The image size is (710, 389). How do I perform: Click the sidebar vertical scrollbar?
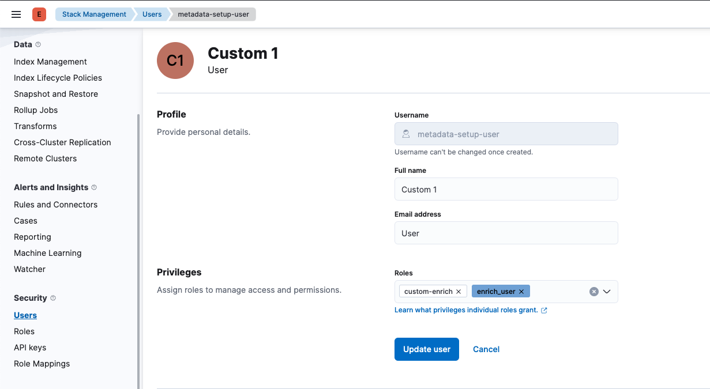[x=138, y=251]
